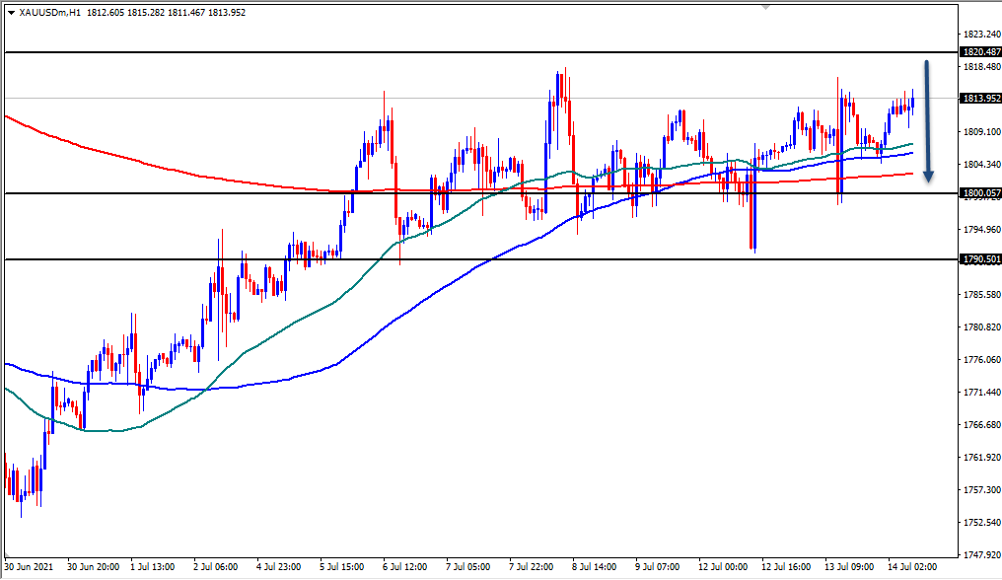Select the 1800.057 horizontal line price tag

981,193
